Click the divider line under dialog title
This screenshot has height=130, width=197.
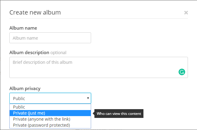click(x=99, y=18)
